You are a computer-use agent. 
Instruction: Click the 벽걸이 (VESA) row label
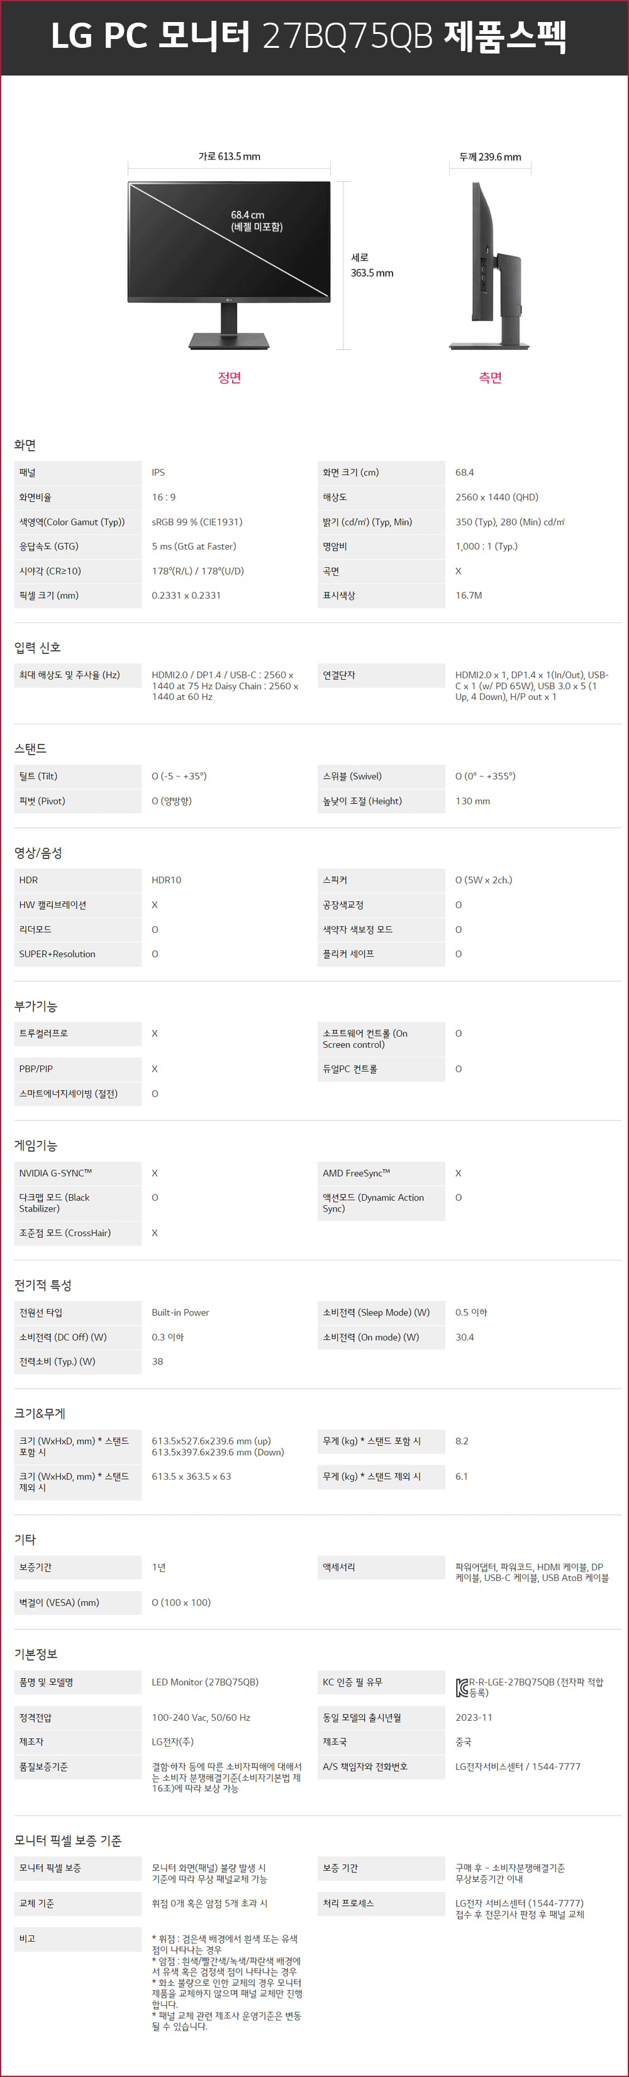coord(77,1603)
